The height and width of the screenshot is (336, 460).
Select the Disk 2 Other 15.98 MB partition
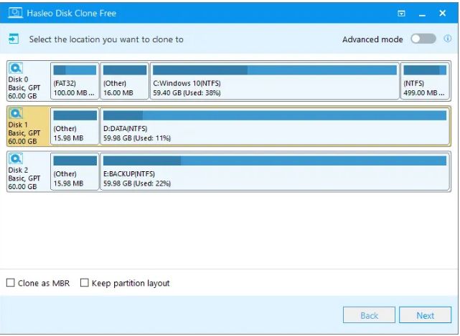pos(75,171)
